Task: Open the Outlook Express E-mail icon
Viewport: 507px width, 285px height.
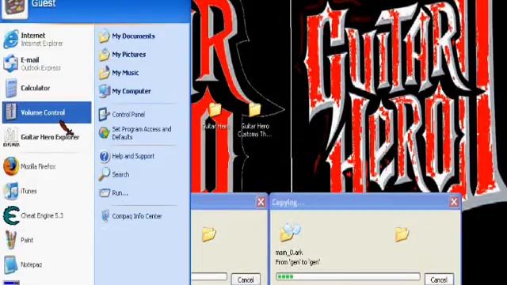Action: tap(10, 63)
